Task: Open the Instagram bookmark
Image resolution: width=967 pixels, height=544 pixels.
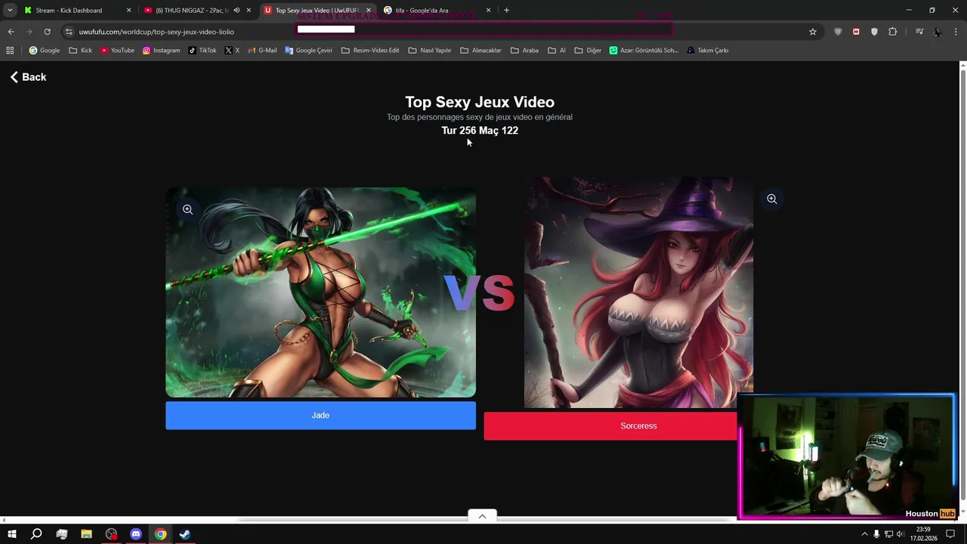Action: (x=161, y=51)
